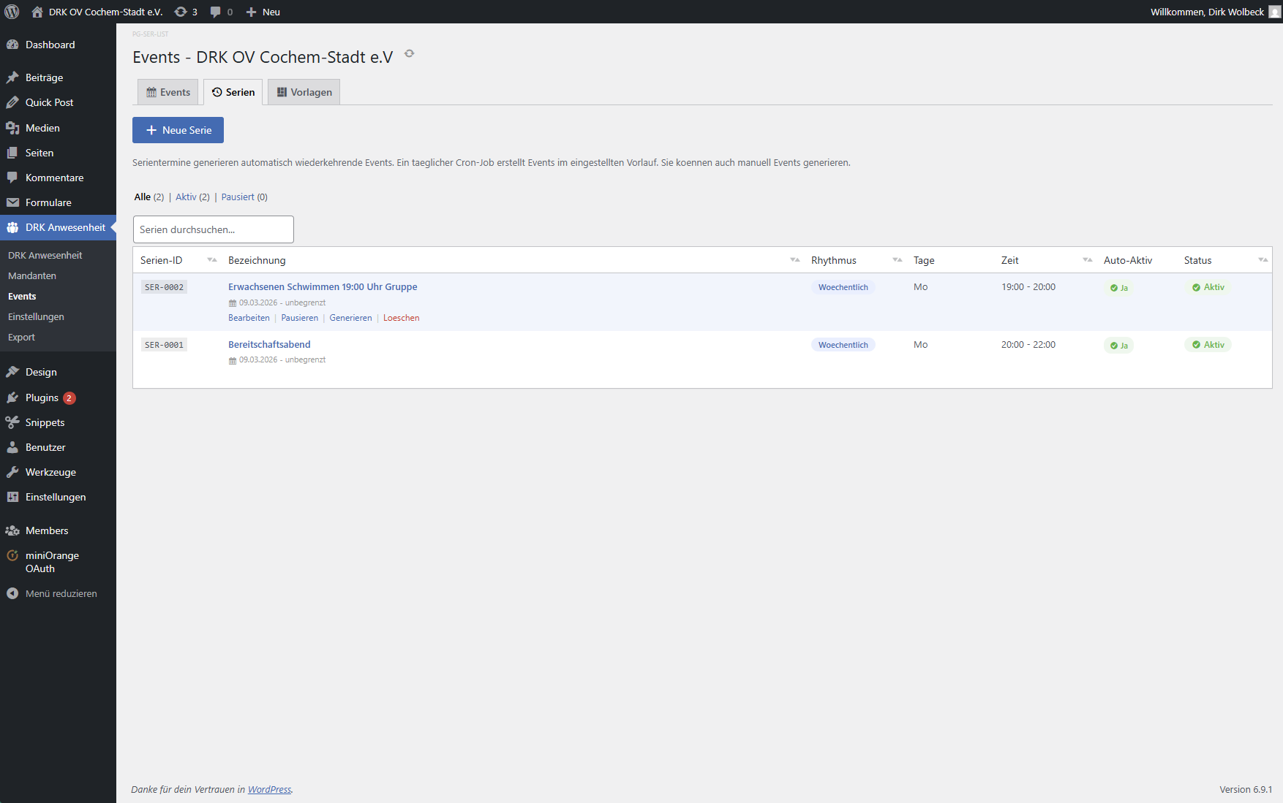This screenshot has width=1283, height=803.
Task: Click the WordPress logo icon in the admin bar
Action: (x=12, y=12)
